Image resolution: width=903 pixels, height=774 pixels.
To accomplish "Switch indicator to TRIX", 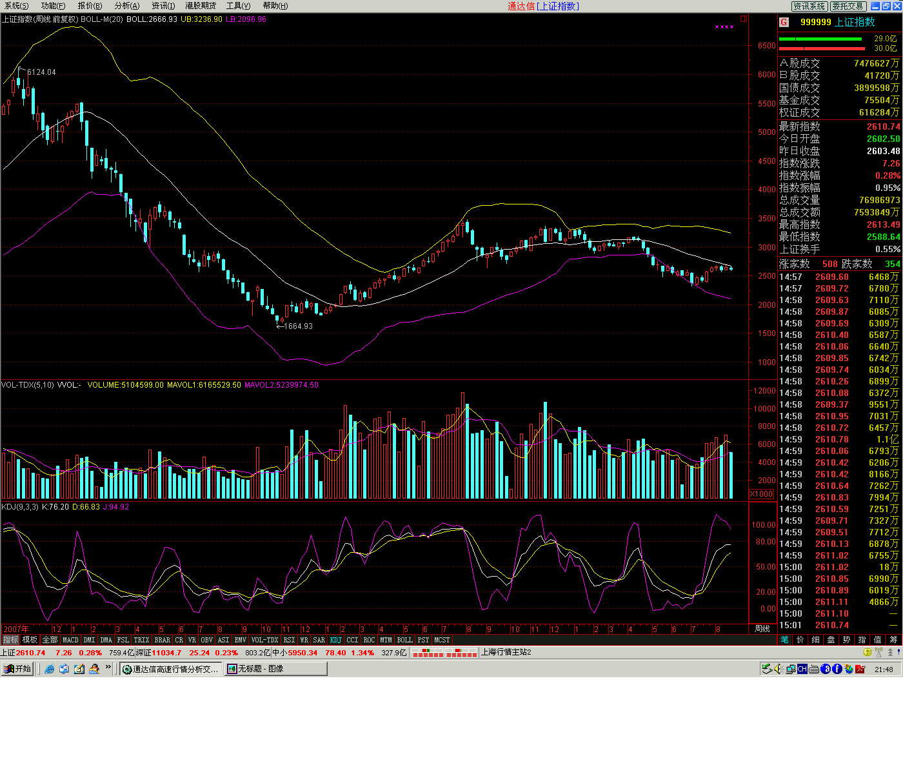I will [x=141, y=640].
